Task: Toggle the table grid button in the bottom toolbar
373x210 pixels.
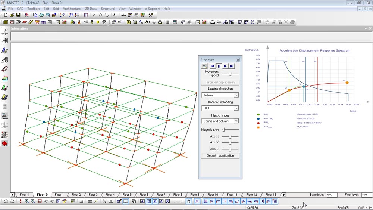Action: [126, 201]
